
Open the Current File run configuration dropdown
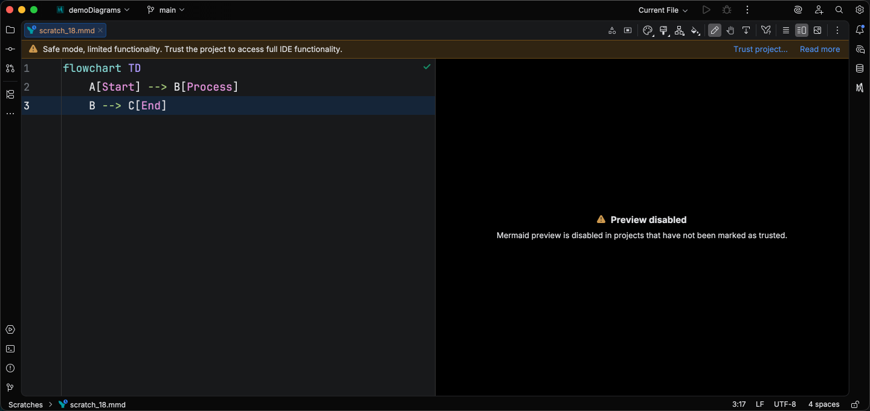663,10
